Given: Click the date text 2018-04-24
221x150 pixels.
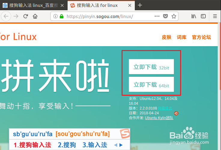Looking at the screenshot, I should point(149,113).
